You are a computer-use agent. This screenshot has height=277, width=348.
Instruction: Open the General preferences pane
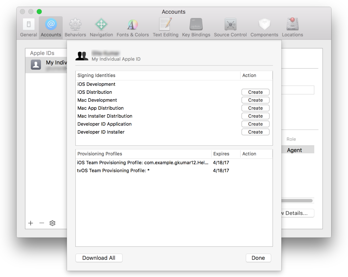[x=29, y=28]
